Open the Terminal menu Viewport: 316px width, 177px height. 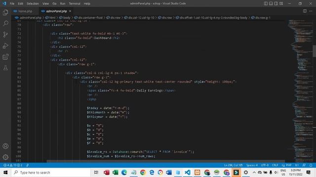point(75,3)
